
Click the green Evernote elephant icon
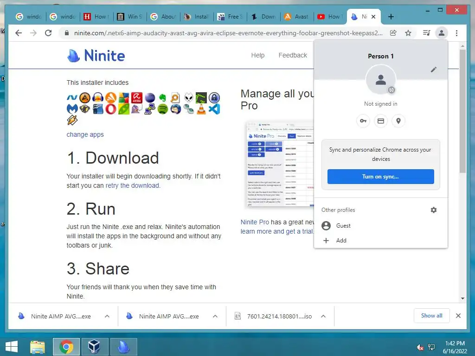(x=163, y=98)
